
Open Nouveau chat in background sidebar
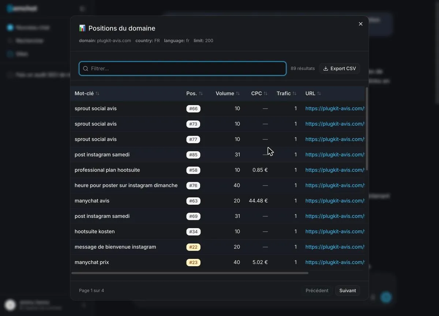[28, 27]
